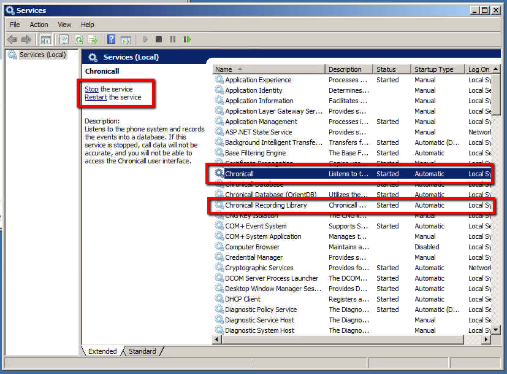507x374 pixels.
Task: Click the Export List toolbar icon
Action: pyautogui.click(x=93, y=39)
